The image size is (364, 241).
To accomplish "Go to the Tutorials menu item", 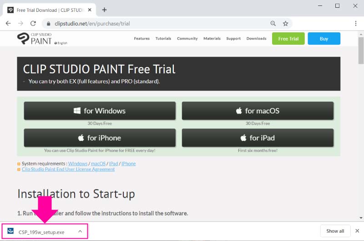I will pos(163,39).
